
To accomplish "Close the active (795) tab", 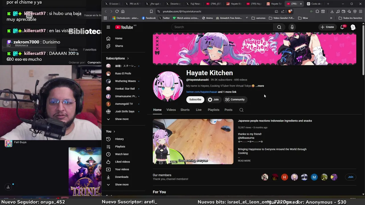I will [301, 4].
